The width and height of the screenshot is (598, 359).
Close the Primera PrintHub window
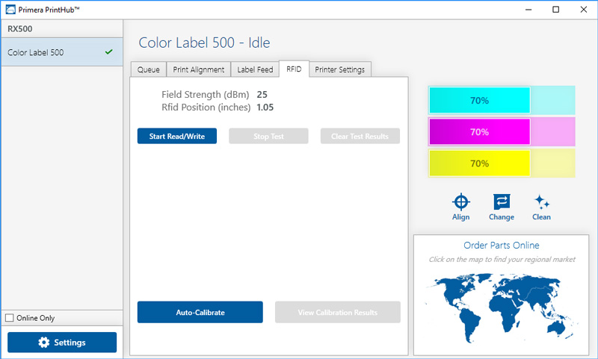point(584,10)
